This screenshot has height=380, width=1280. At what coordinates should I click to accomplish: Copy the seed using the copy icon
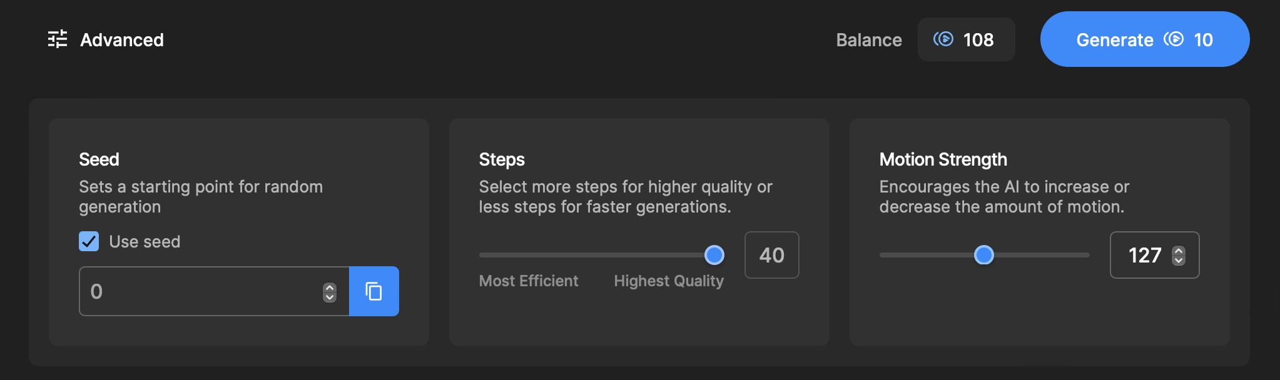coord(374,291)
